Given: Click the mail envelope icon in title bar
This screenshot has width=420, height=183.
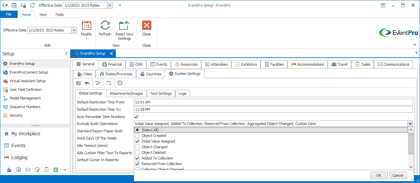Looking at the screenshot, I should click(23, 5).
